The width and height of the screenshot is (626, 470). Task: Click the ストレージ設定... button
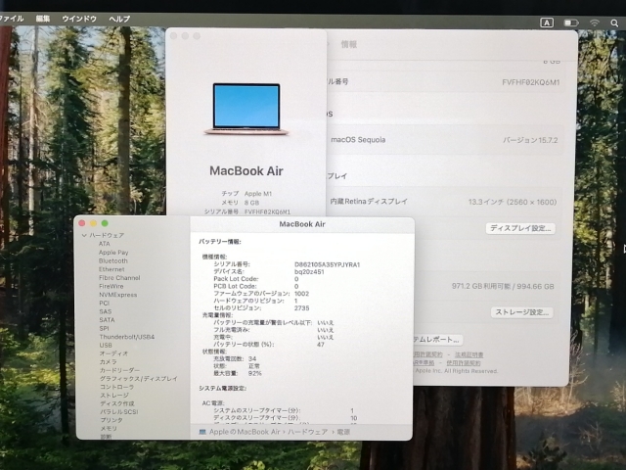[x=521, y=312]
